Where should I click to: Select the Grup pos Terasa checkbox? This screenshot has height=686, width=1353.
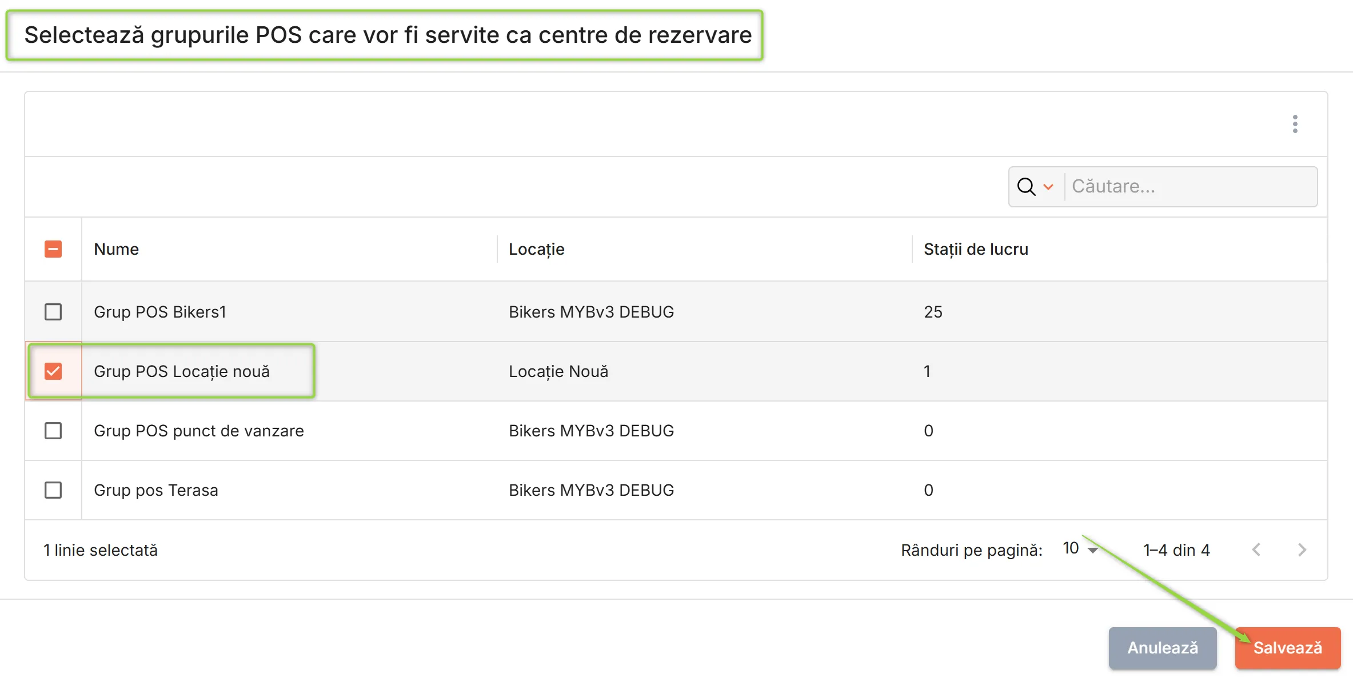pos(53,490)
